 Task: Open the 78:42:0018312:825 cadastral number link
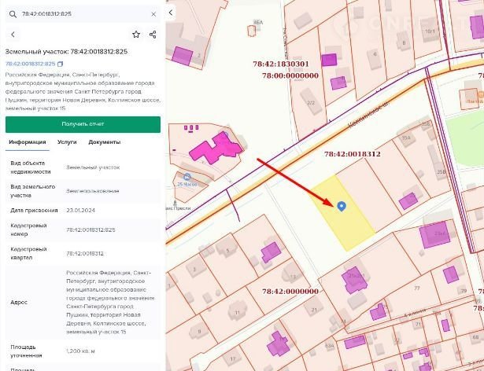point(30,64)
